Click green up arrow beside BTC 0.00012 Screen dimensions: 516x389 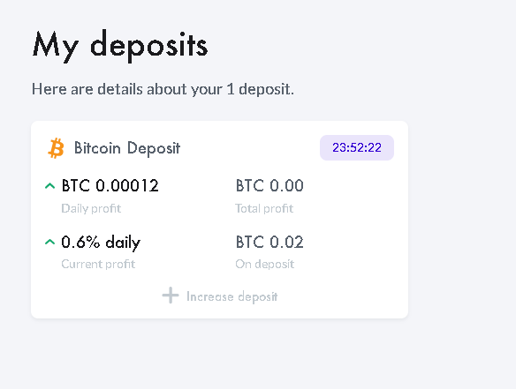click(x=49, y=186)
